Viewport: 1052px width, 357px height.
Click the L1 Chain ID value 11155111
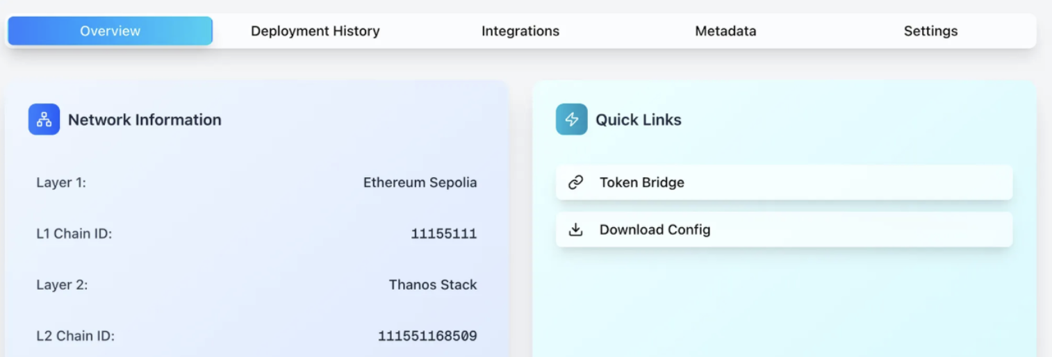[443, 234]
